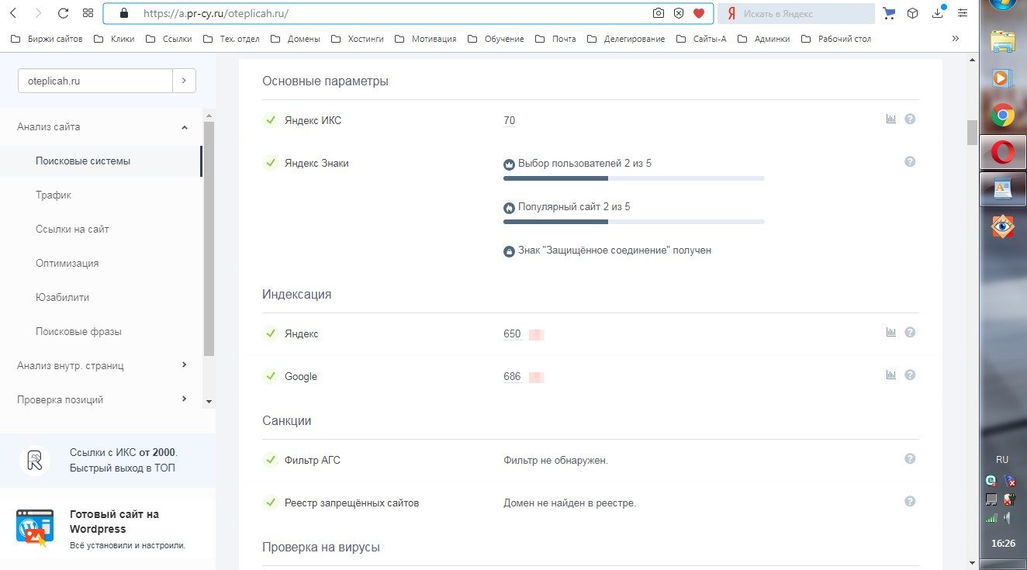Screen dimensions: 1027x570
Task: Click the Искать в Яндекс search field
Action: click(x=797, y=13)
